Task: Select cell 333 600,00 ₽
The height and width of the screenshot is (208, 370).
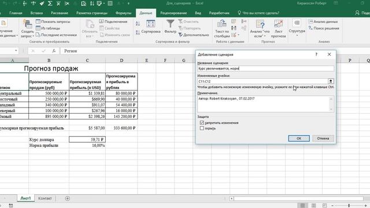Action: [x=121, y=128]
